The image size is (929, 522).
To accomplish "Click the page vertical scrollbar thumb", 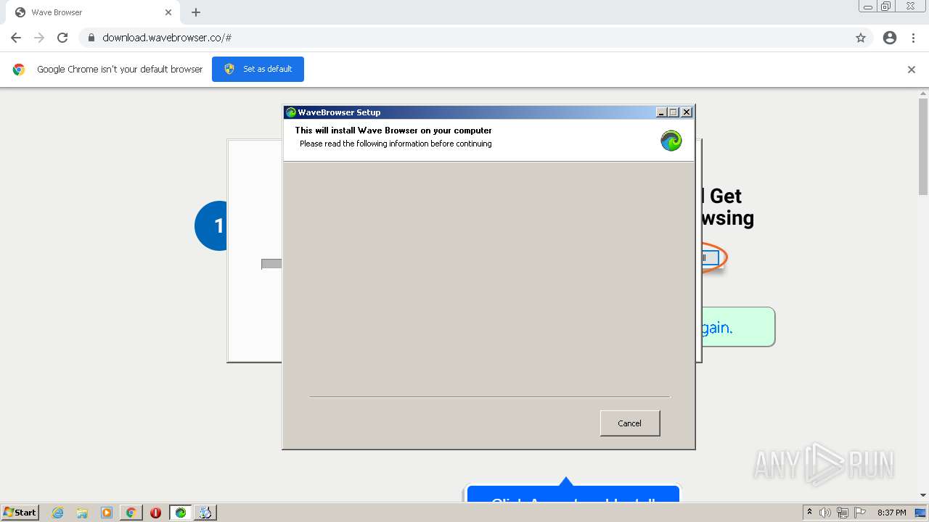I will 923,146.
